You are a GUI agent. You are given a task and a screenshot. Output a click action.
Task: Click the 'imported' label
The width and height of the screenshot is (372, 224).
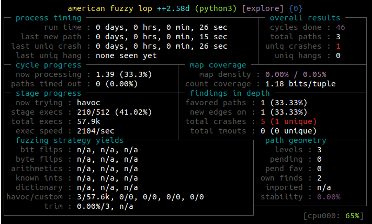(284, 187)
